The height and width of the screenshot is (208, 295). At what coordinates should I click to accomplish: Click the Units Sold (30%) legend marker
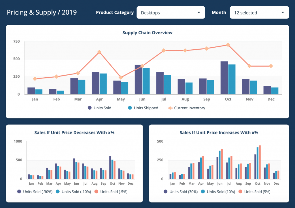[165, 192]
